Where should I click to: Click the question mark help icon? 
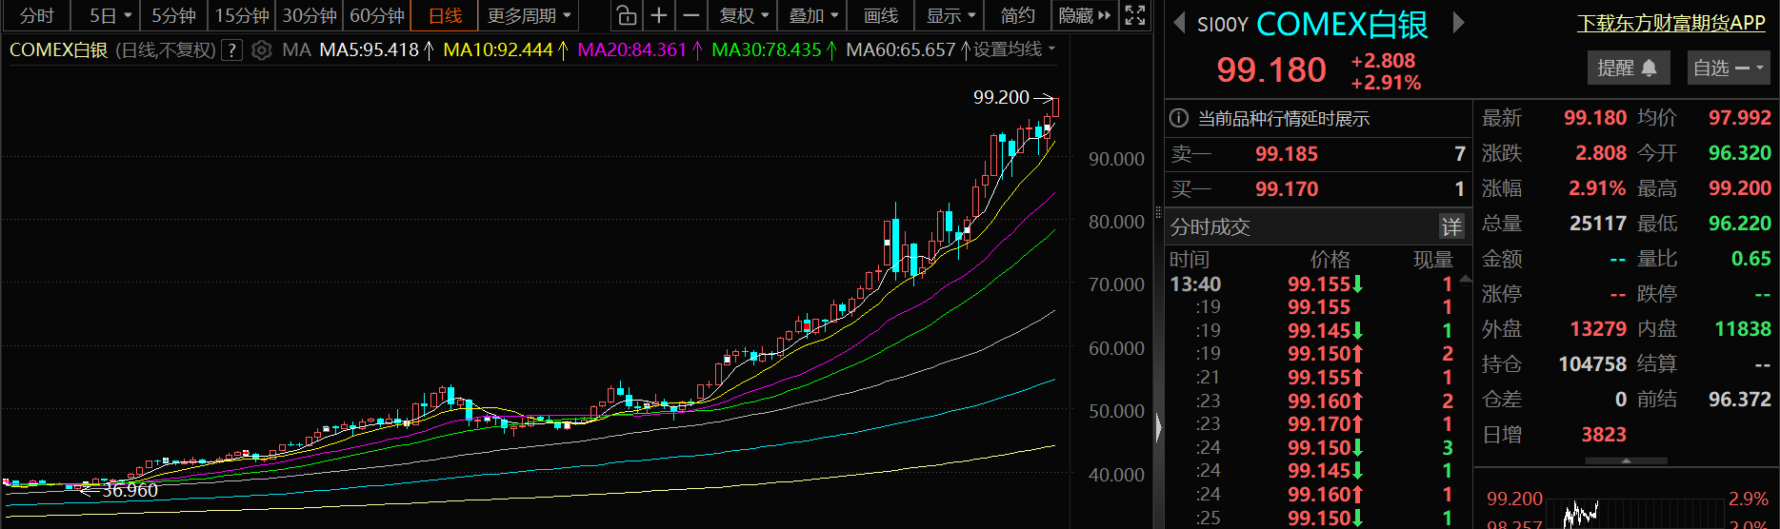(x=231, y=50)
